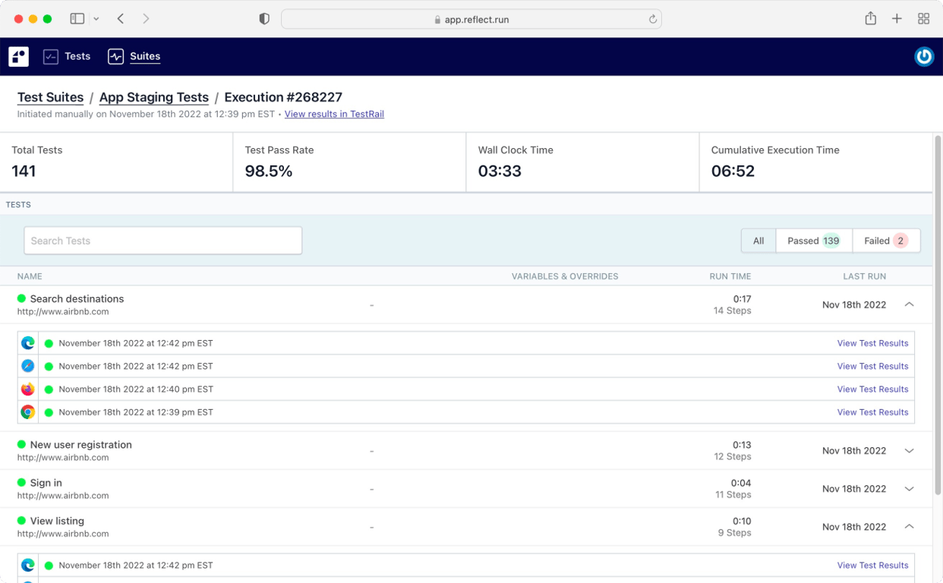
Task: Click the RUN TIME column header
Action: click(730, 276)
